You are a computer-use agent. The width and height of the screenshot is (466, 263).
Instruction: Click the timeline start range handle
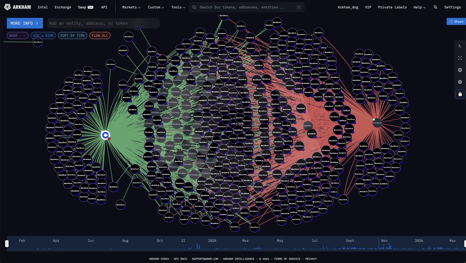[x=7, y=244]
